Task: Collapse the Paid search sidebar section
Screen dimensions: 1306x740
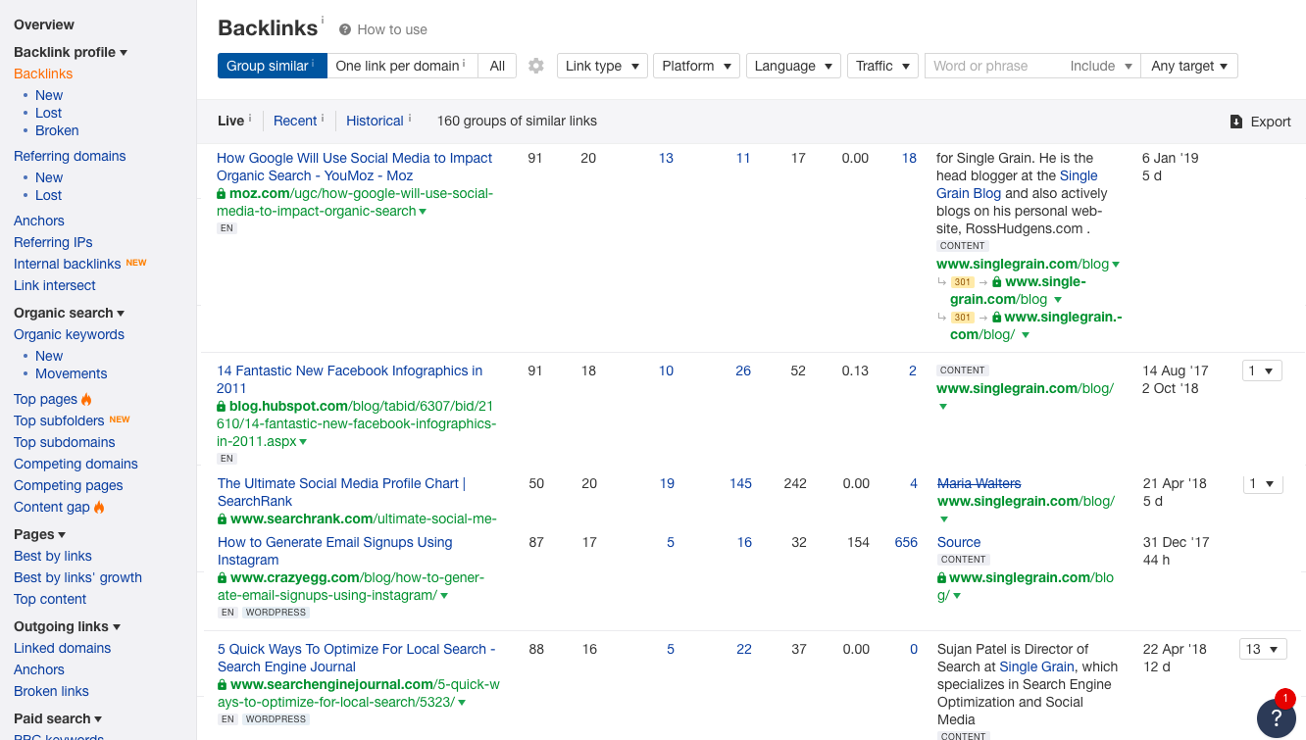Action: coord(59,718)
